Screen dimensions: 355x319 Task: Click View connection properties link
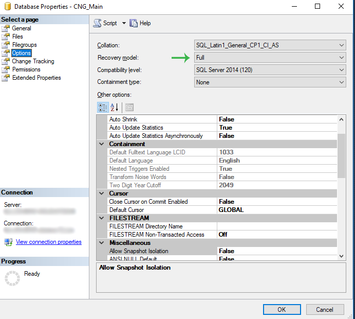click(48, 242)
